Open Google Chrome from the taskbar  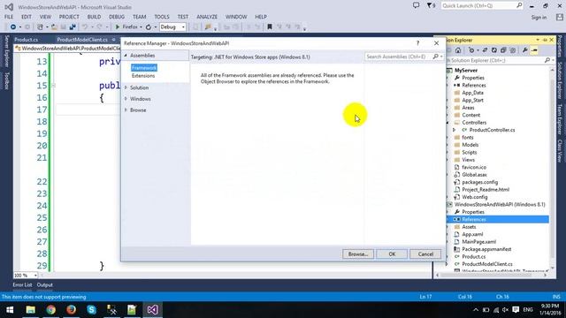click(51, 310)
